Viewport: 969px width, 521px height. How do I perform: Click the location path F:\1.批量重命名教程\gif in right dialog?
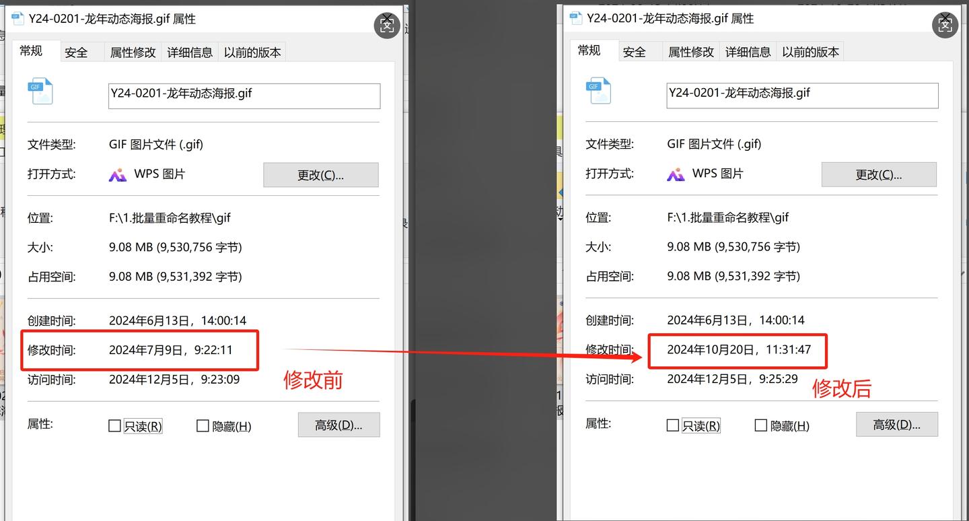click(x=728, y=217)
